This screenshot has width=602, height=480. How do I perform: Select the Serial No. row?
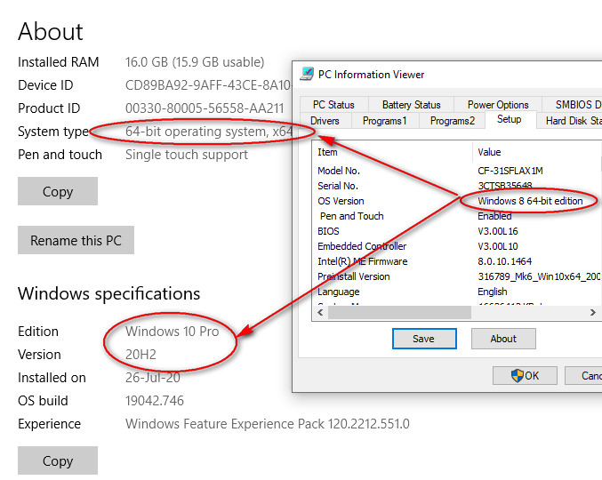coord(457,186)
